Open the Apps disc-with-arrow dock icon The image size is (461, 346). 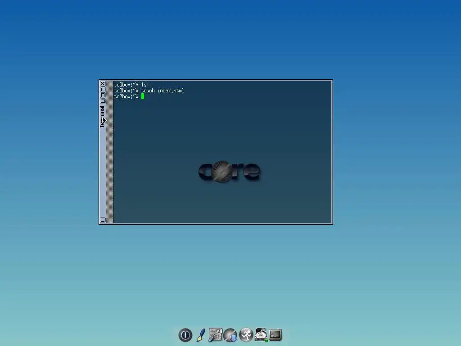(x=230, y=335)
